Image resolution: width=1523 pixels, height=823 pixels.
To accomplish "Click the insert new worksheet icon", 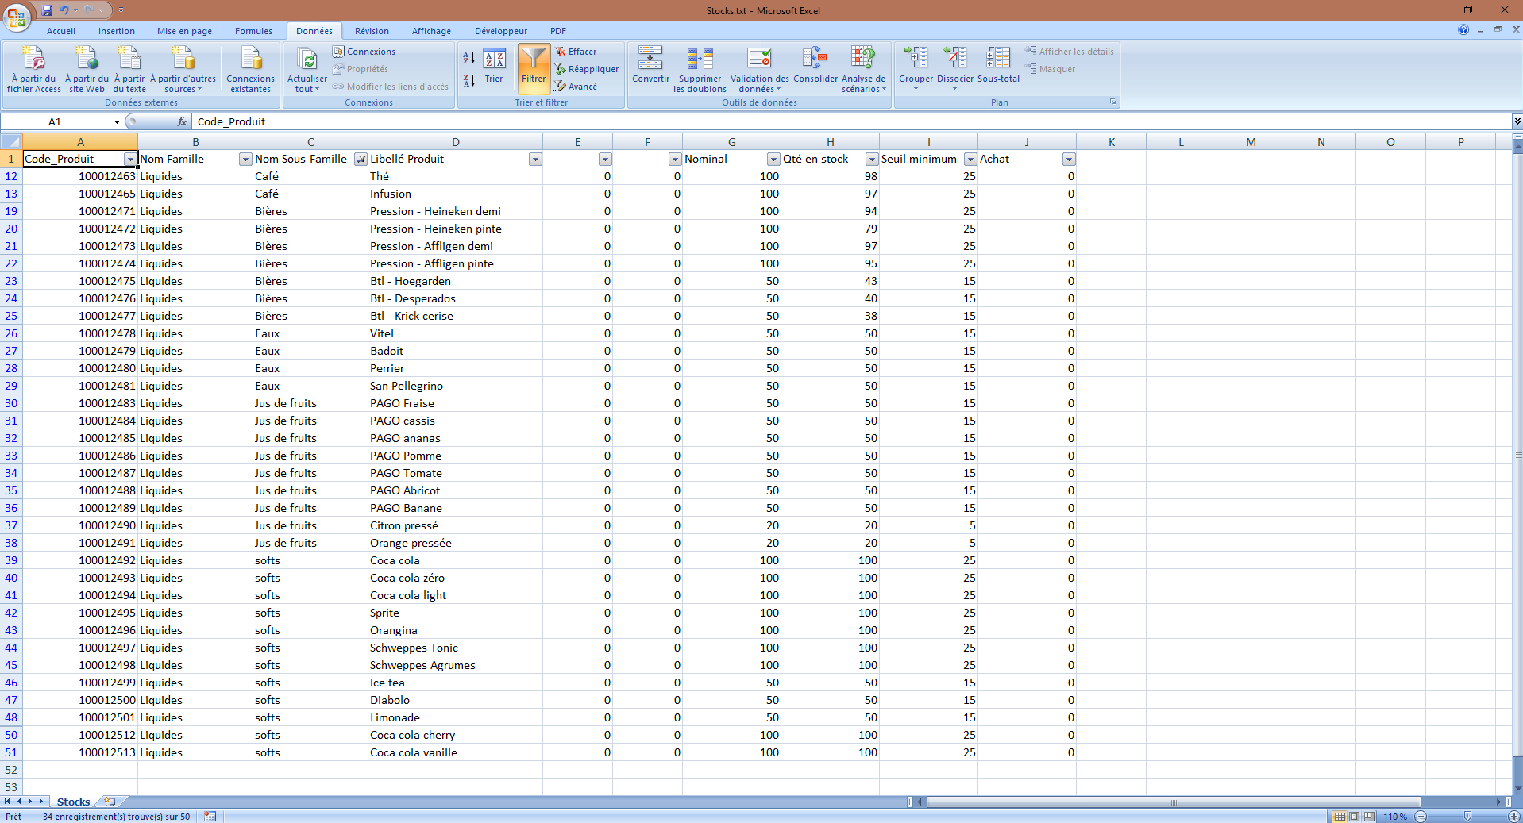I will coord(110,802).
